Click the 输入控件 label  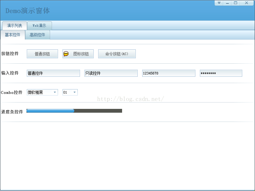click(x=10, y=73)
